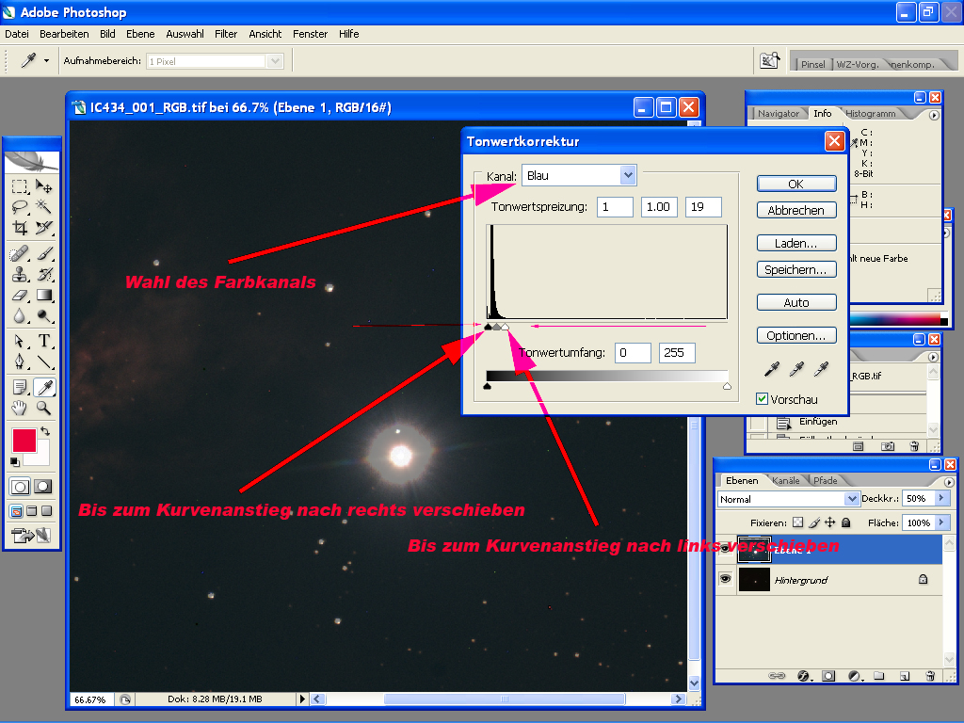This screenshot has height=723, width=964.
Task: Delete layer using Layers panel trash icon
Action: tap(930, 676)
